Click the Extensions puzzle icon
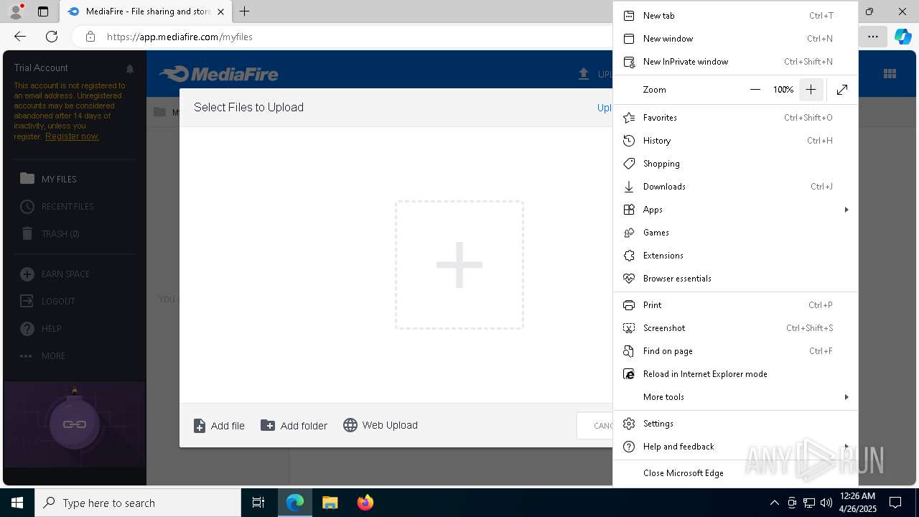The height and width of the screenshot is (517, 919). coord(629,255)
